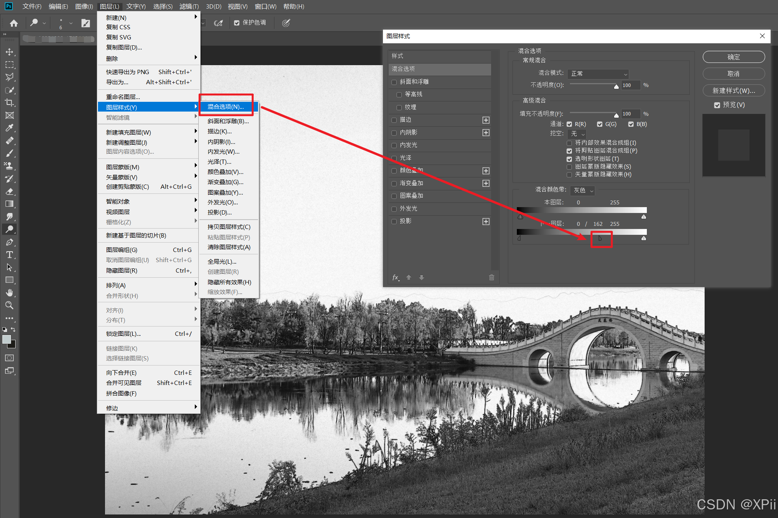Uncheck the R(R) channel checkbox

570,124
